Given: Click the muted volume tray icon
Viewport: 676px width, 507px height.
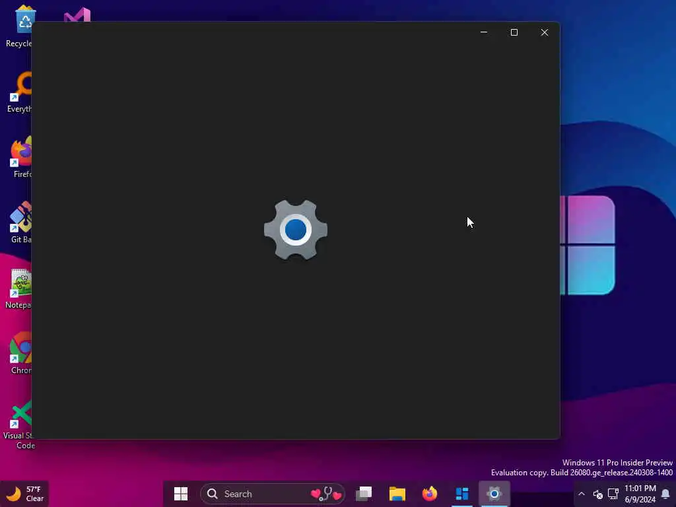Looking at the screenshot, I should click(597, 494).
